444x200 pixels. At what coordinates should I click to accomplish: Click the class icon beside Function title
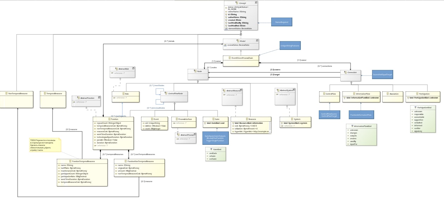tap(109, 119)
